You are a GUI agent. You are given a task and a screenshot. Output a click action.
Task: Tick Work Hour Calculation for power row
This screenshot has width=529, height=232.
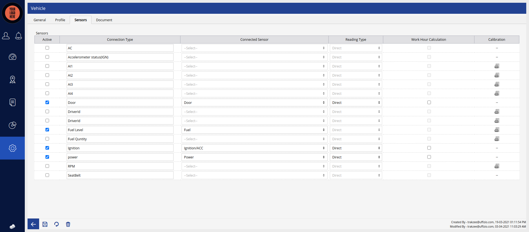(429, 157)
